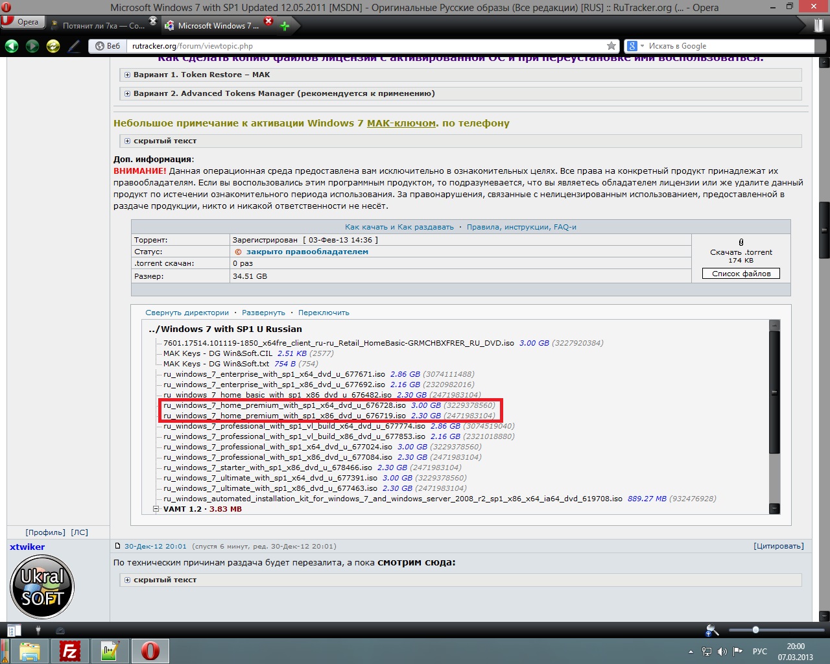This screenshot has height=664, width=830.
Task: Open the Opera main menu button
Action: 21,21
